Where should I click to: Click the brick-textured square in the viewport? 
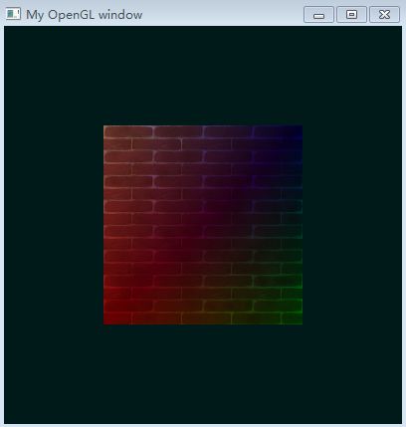(203, 225)
